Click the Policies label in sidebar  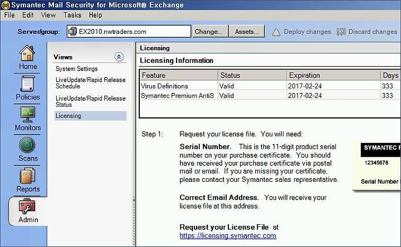pyautogui.click(x=28, y=97)
